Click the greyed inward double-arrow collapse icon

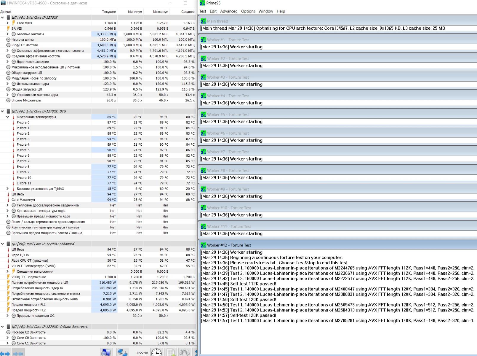18,353
